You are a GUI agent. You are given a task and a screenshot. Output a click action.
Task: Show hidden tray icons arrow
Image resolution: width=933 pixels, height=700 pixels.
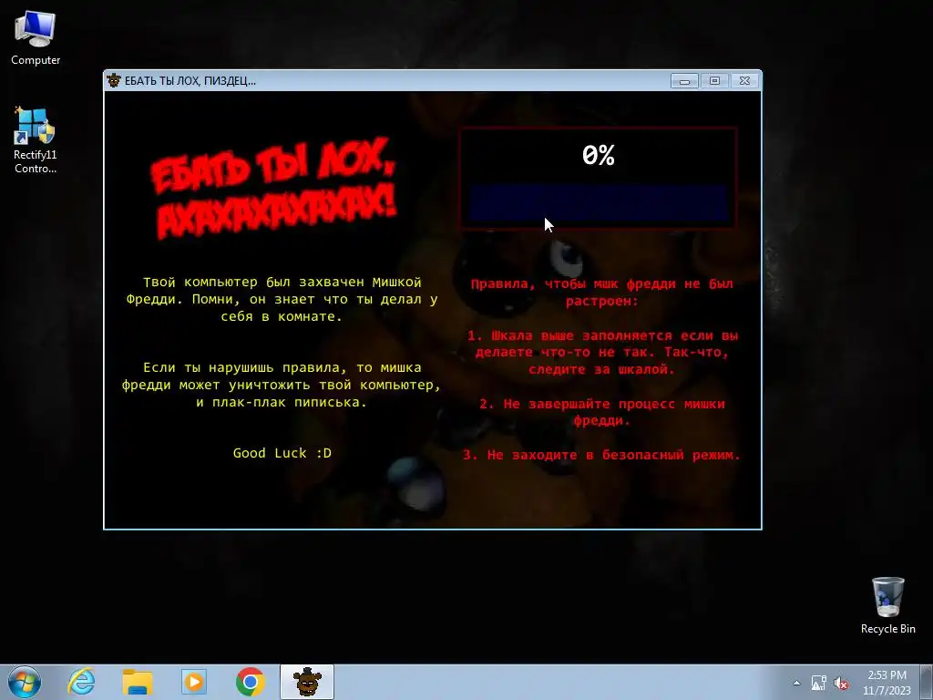pyautogui.click(x=796, y=683)
